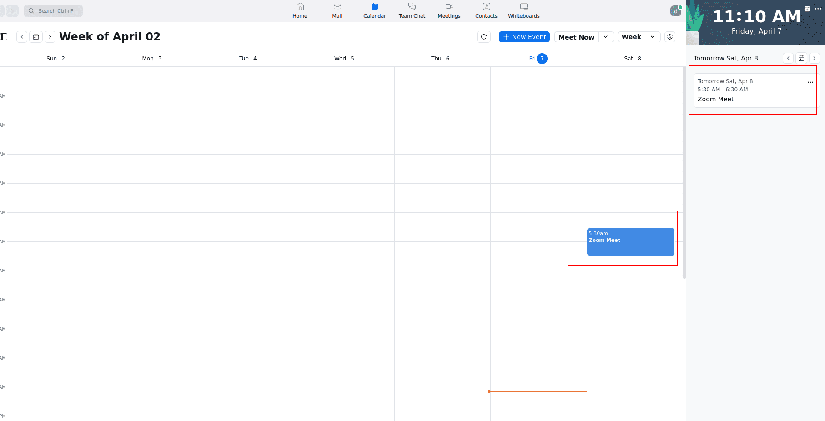Select the Sun 2 day header
825x421 pixels.
[x=55, y=59]
